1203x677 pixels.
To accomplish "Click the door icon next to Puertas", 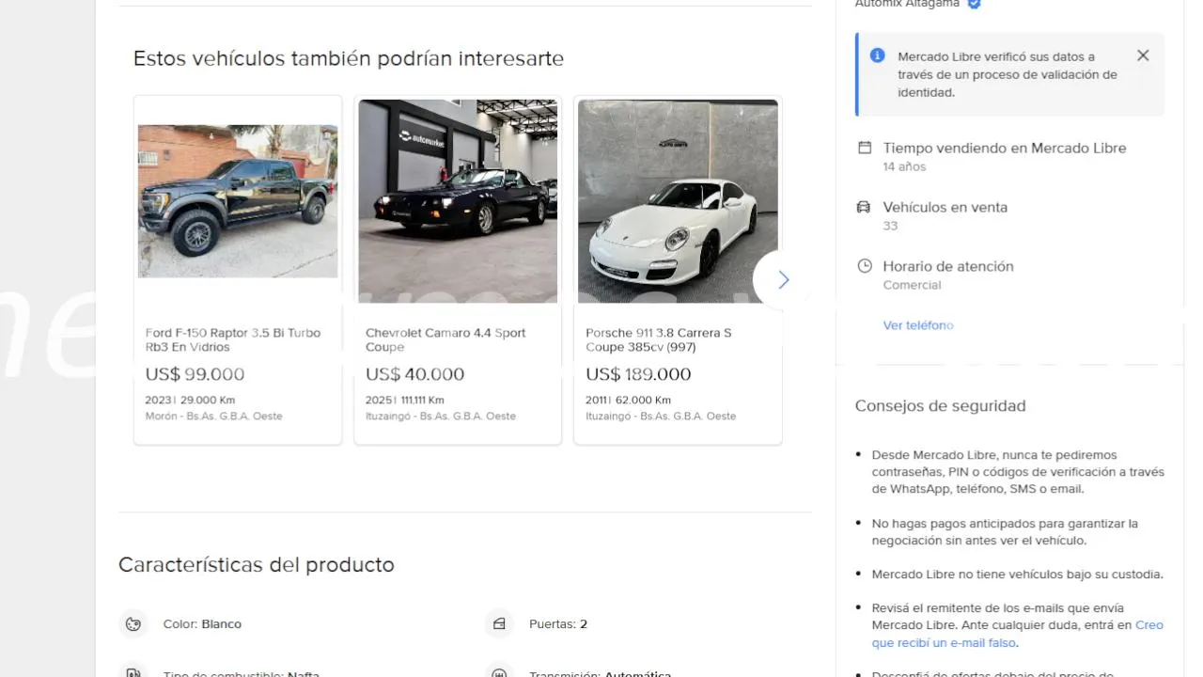I will 499,623.
